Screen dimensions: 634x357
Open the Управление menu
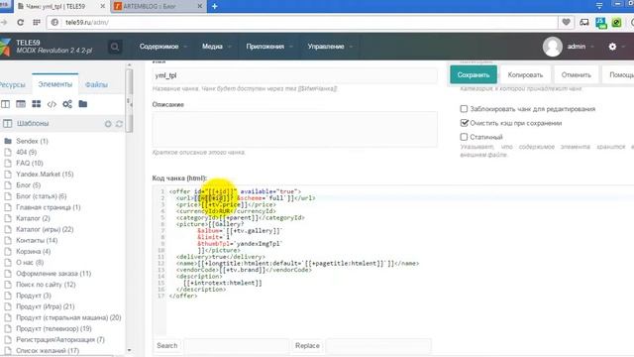click(x=330, y=47)
